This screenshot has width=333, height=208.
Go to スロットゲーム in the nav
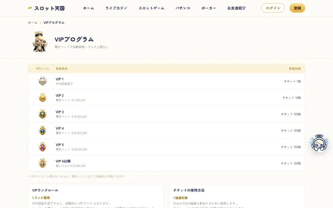click(x=152, y=8)
